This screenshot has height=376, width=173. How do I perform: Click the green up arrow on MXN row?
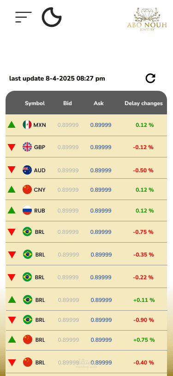click(x=12, y=125)
